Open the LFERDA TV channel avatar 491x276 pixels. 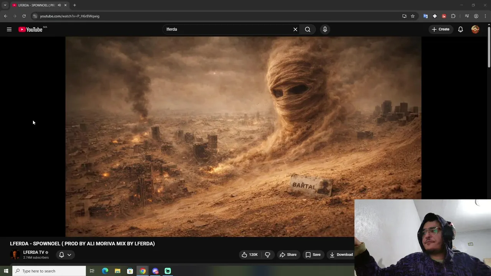coord(15,255)
